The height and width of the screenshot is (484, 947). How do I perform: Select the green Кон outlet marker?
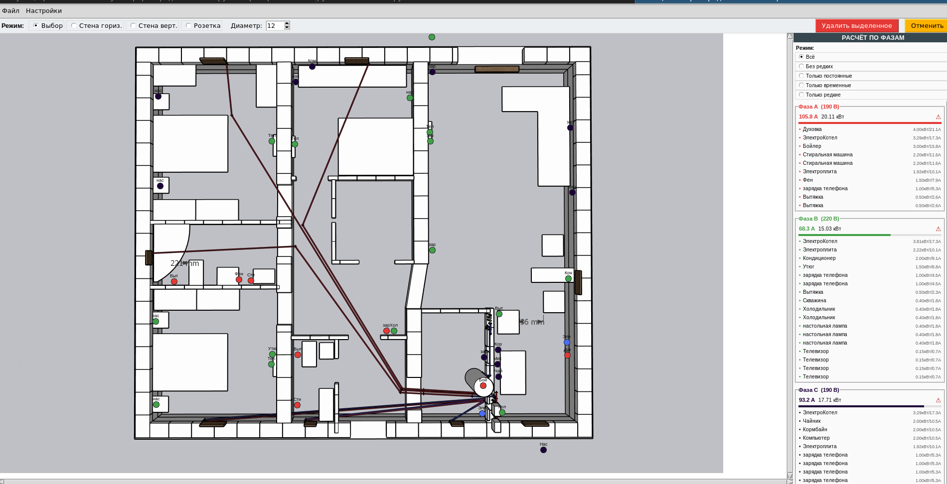point(568,278)
